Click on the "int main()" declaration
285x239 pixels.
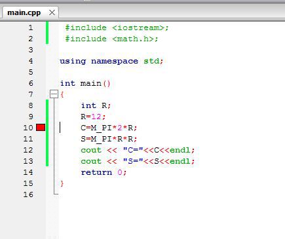[x=85, y=83]
